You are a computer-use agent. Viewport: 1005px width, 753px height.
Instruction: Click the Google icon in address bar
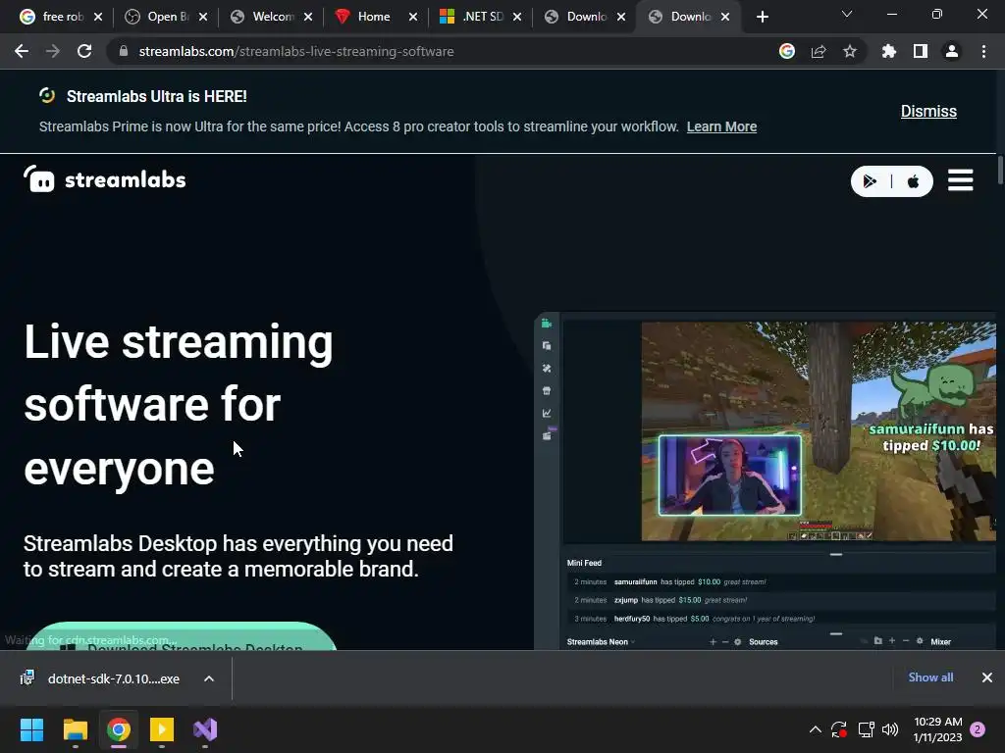coord(787,51)
